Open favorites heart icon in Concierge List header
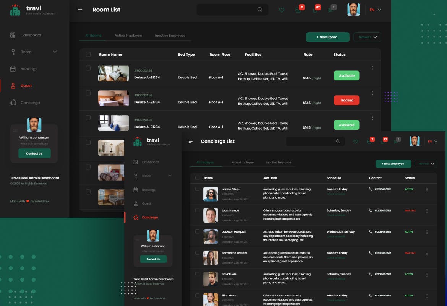The image size is (447, 306). click(356, 142)
